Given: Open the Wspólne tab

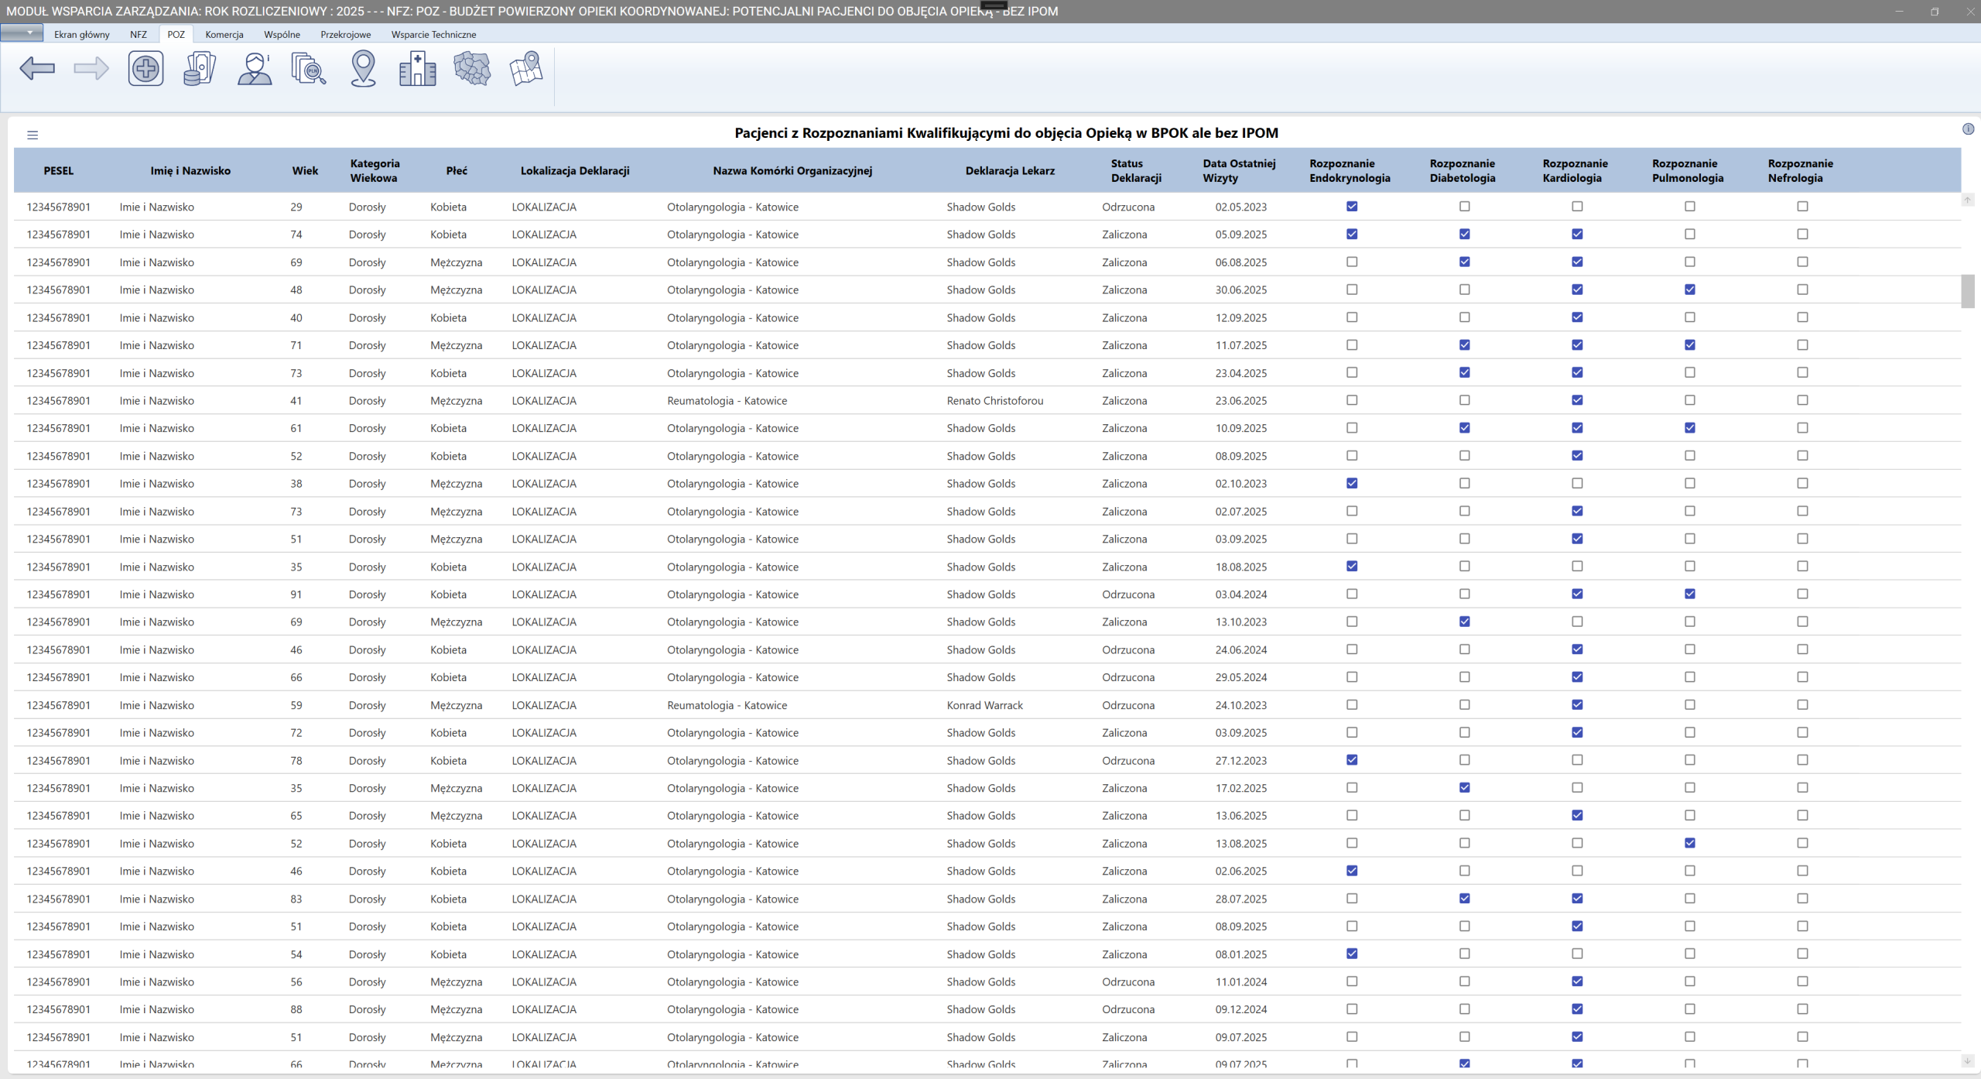Looking at the screenshot, I should tap(282, 34).
